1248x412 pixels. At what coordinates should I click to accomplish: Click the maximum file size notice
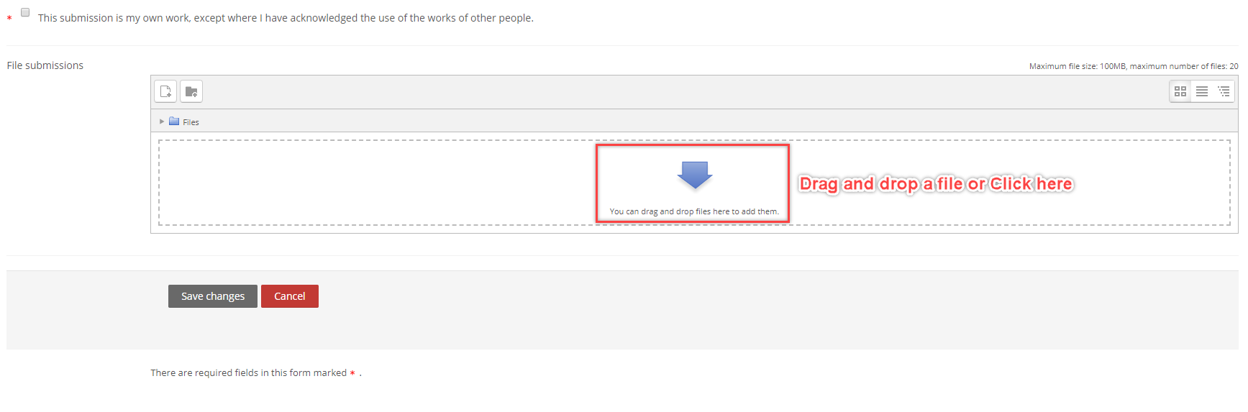(x=1134, y=66)
